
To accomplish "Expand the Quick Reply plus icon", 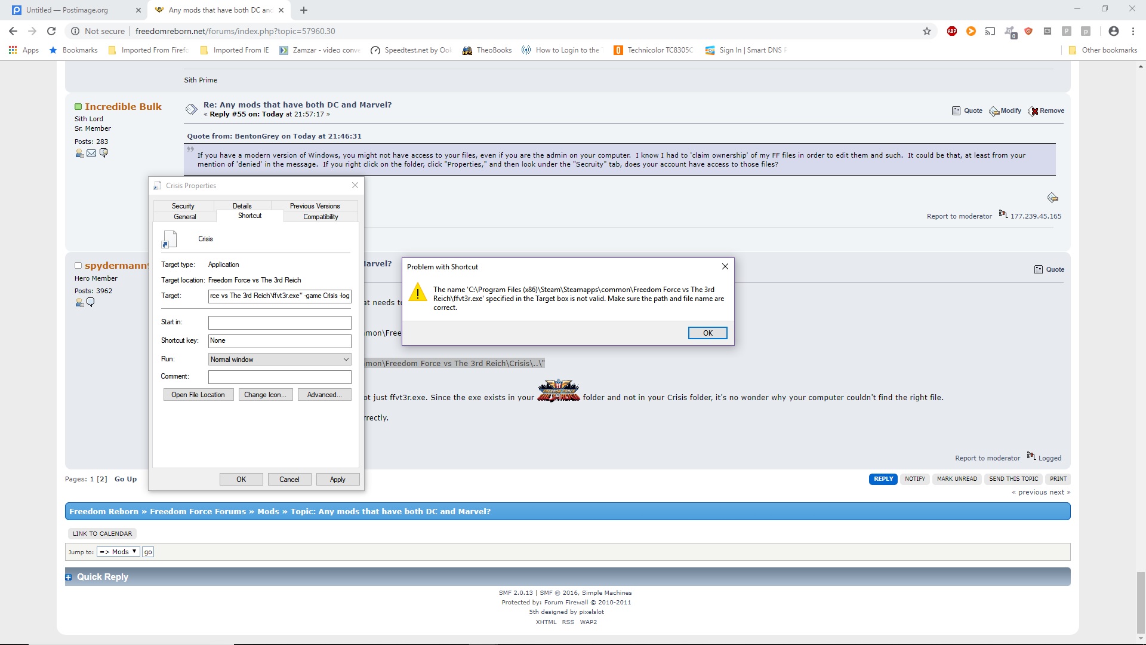I will click(69, 578).
